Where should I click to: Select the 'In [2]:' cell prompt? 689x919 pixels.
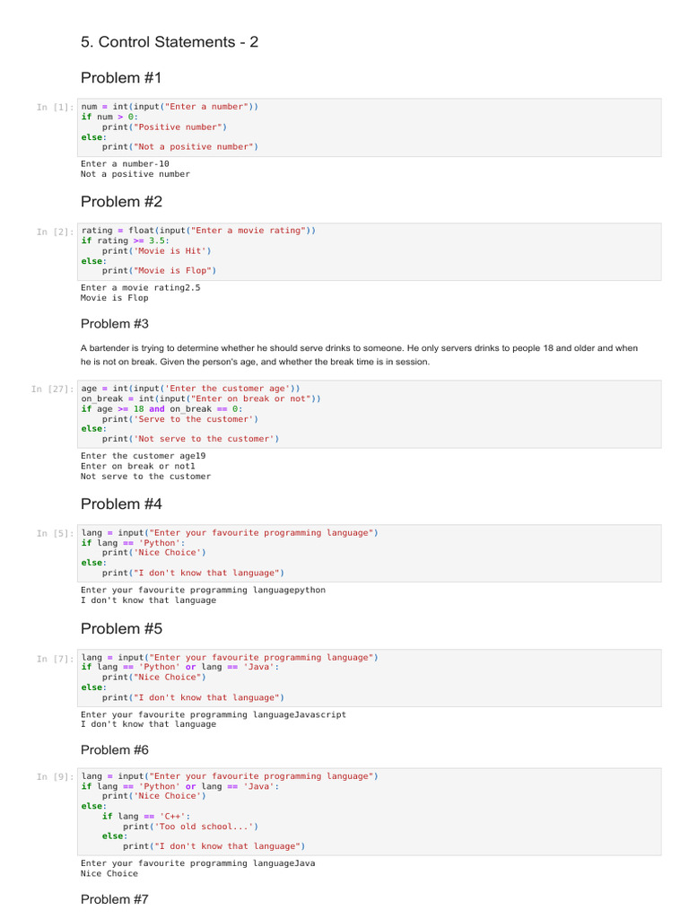[55, 232]
